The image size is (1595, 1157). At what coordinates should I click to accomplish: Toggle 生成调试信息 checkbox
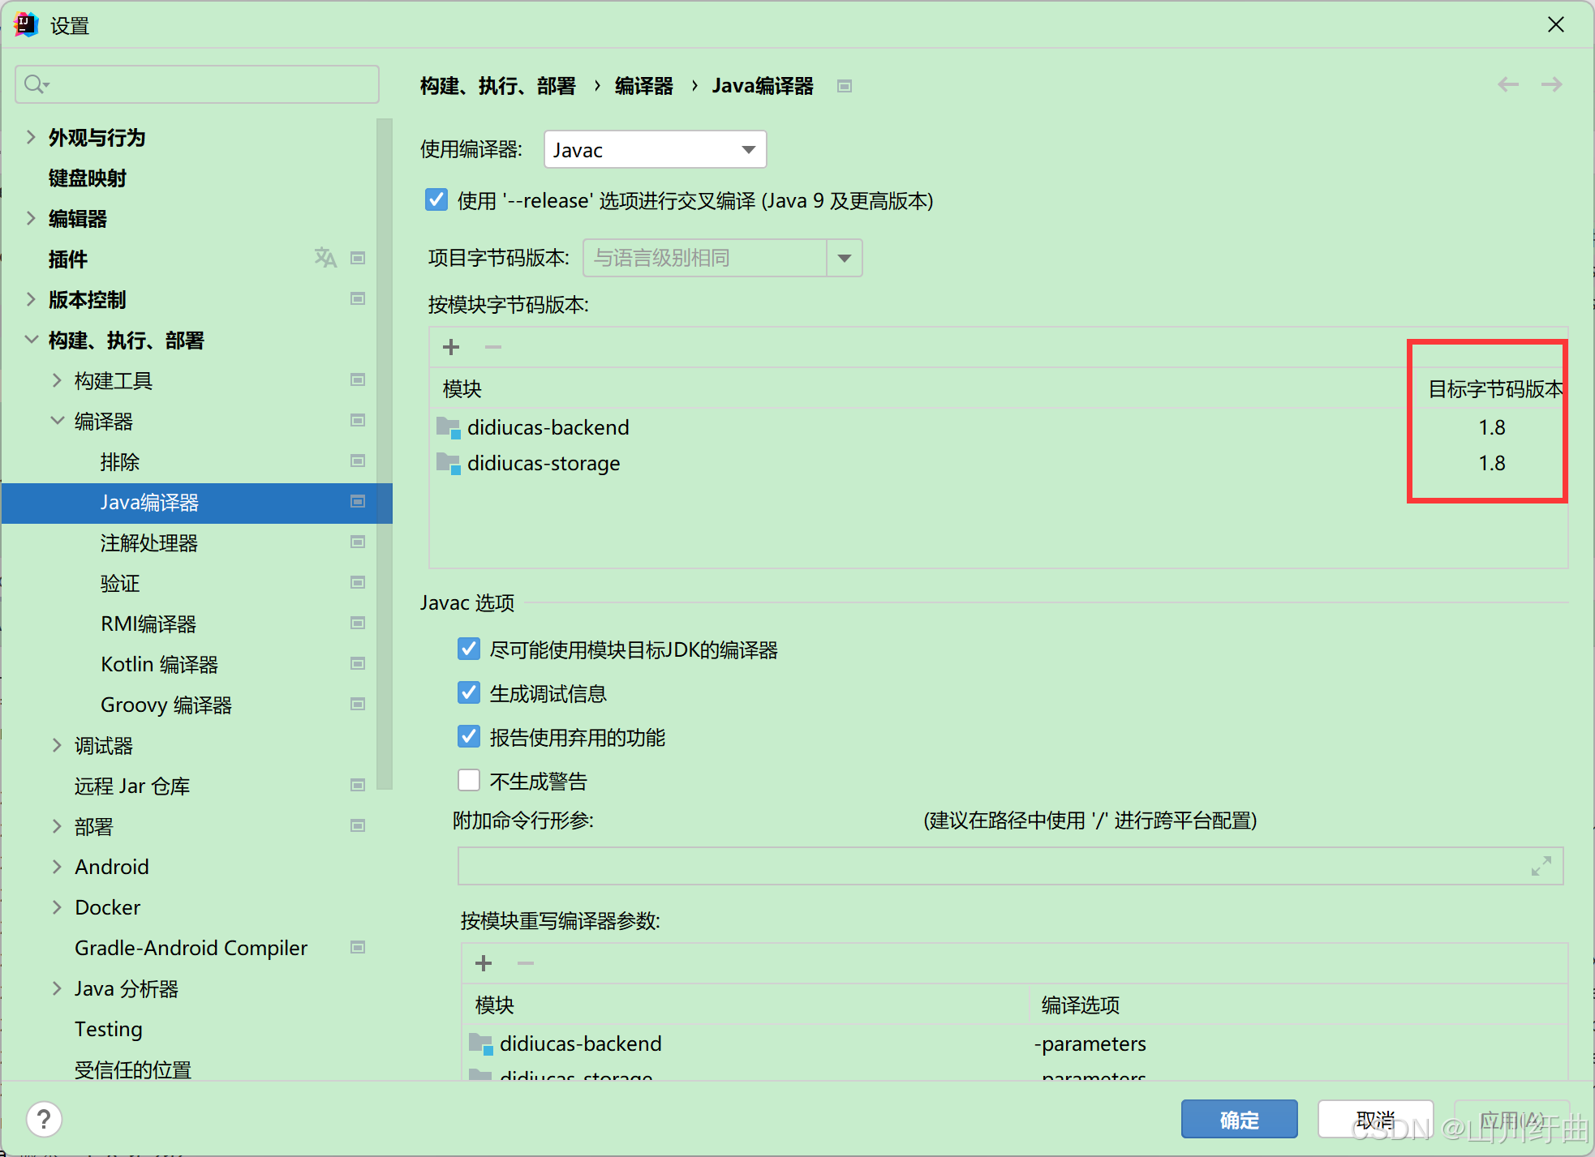(x=469, y=693)
